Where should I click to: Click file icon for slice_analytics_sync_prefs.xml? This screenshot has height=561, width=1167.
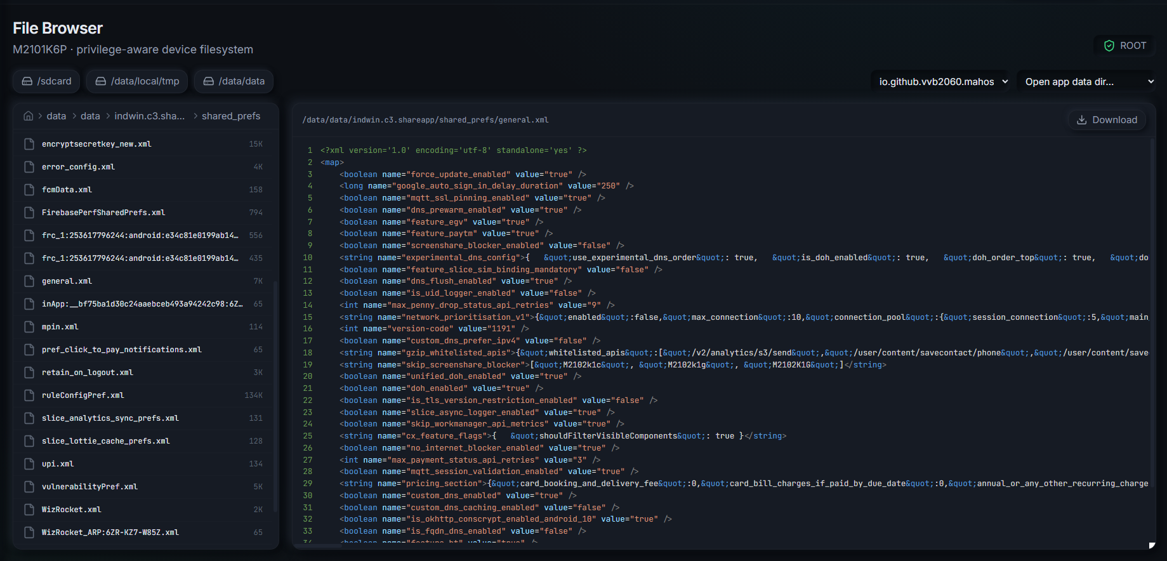pyautogui.click(x=29, y=418)
